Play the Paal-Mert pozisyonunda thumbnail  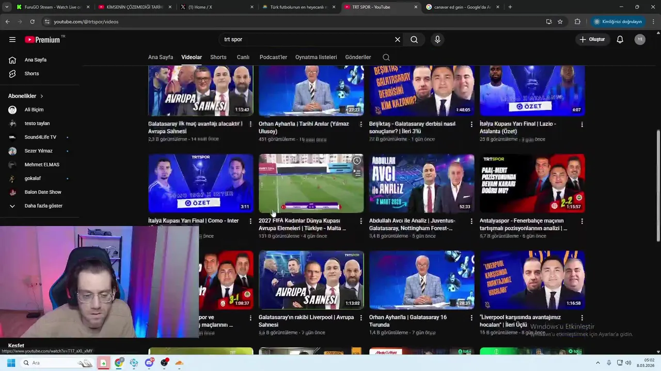[x=532, y=183]
